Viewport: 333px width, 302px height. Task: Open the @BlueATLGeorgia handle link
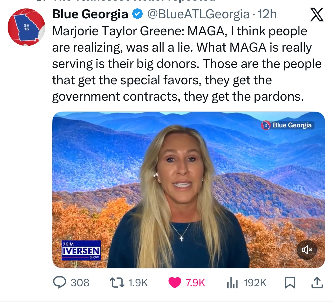[x=198, y=14]
